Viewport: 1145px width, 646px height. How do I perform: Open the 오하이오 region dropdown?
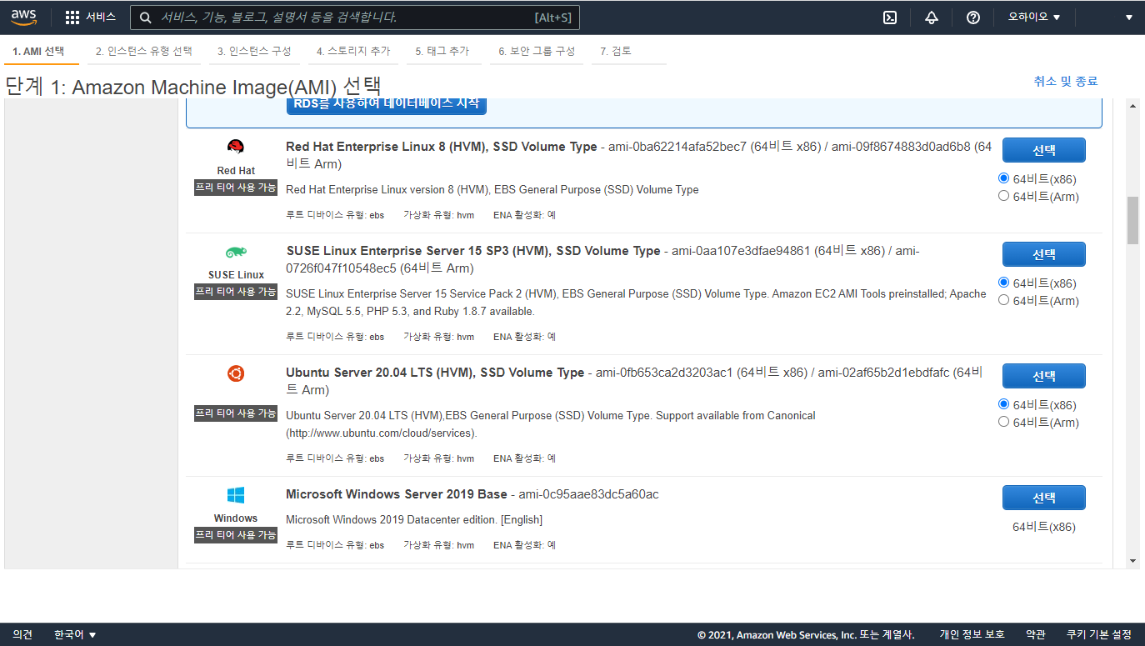(1034, 18)
